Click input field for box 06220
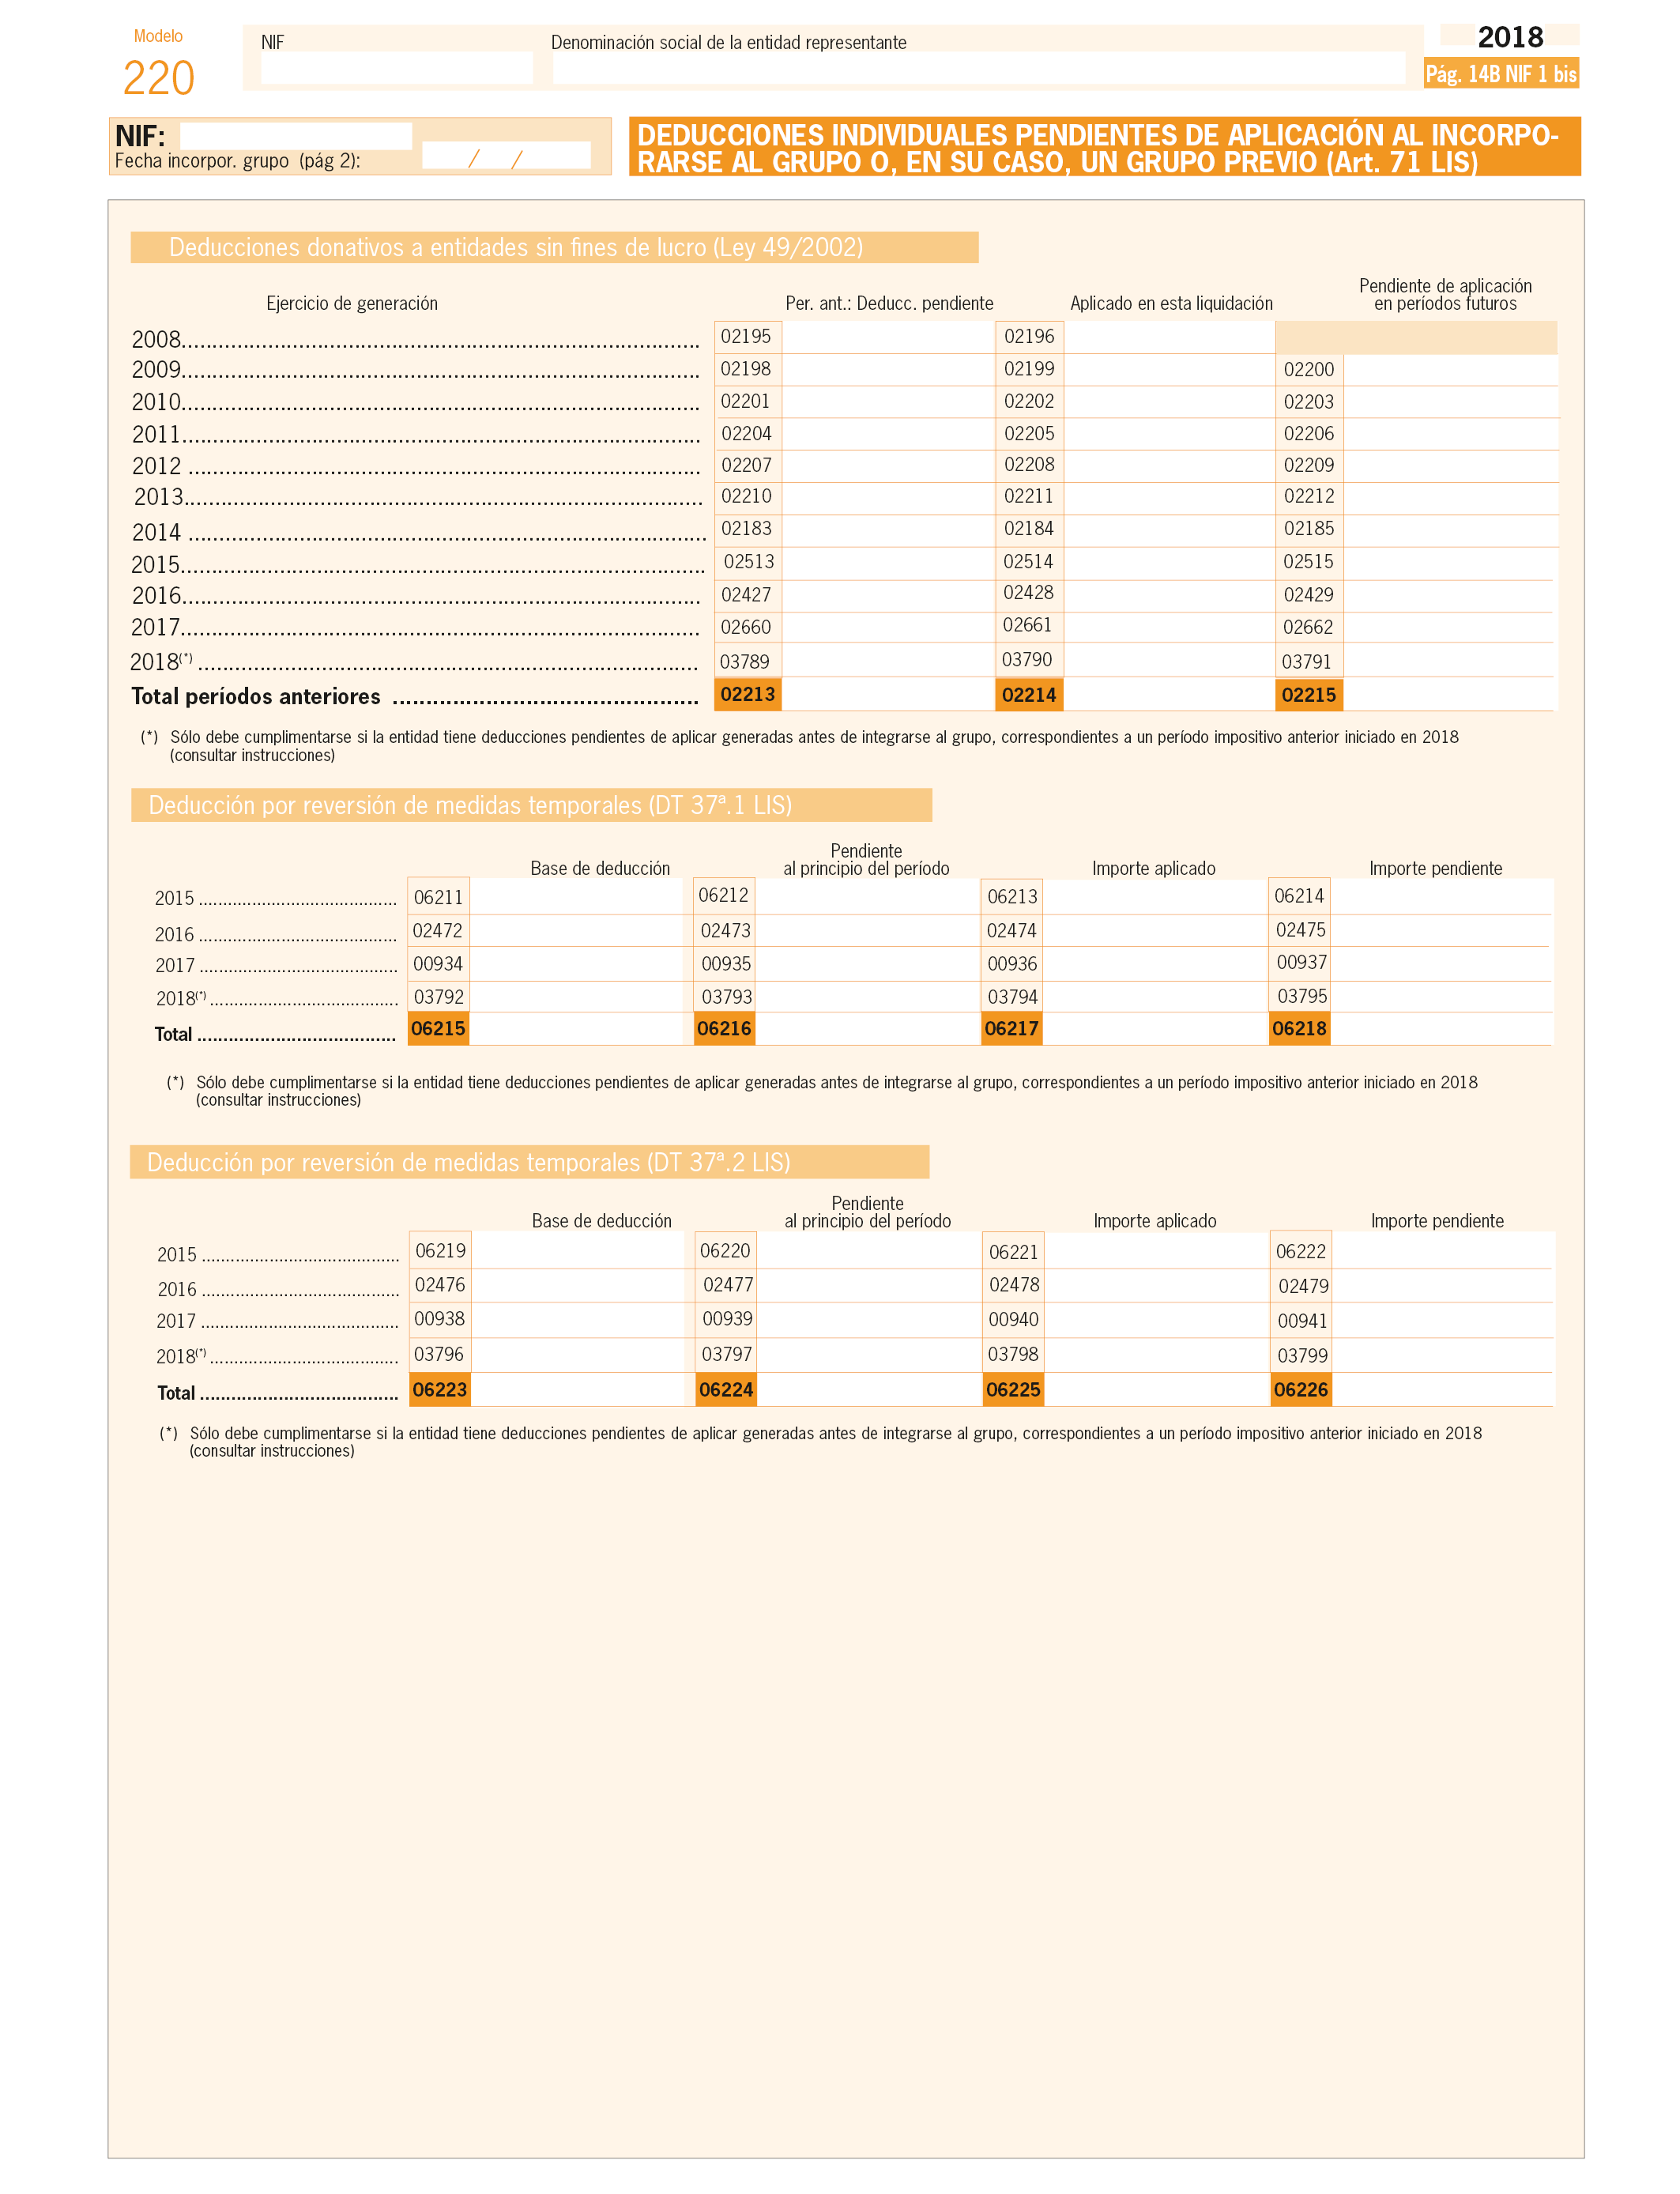Screen dimensions: 1680x2194 click(869, 1251)
